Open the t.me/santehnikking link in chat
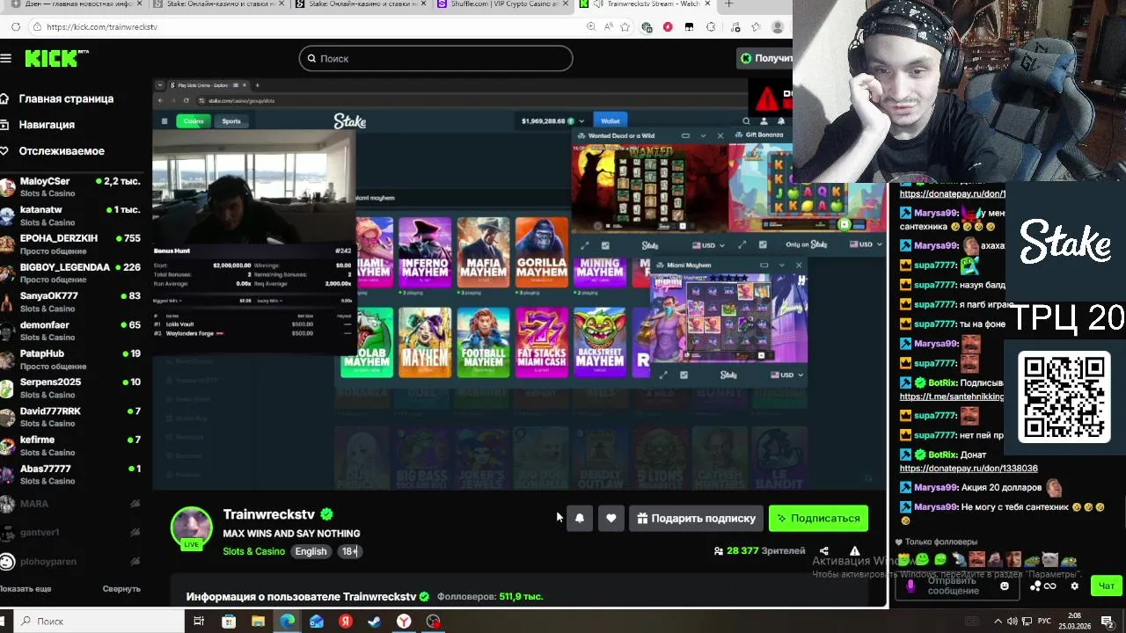This screenshot has height=633, width=1126. click(951, 397)
